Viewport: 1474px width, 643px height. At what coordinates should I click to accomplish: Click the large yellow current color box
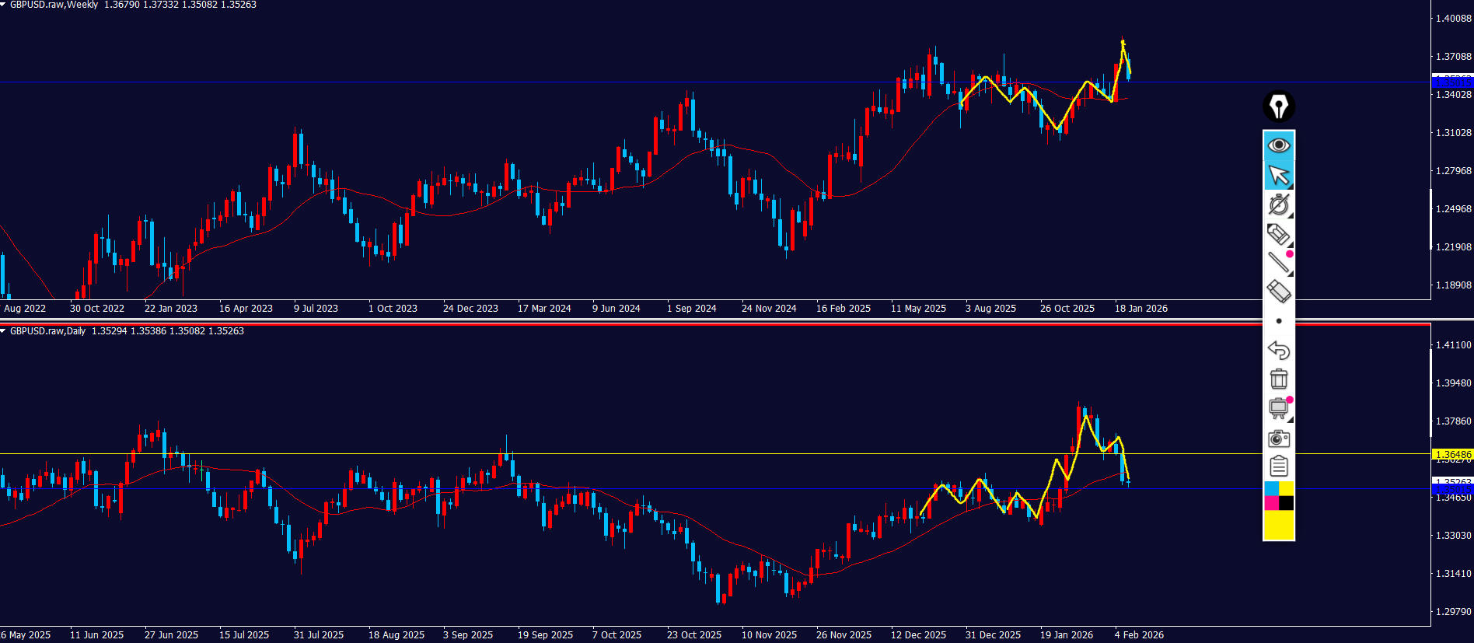(x=1278, y=525)
